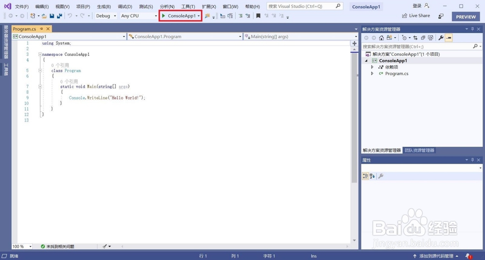
Task: Switch to the 团队资源管理器 Team Explorer tab
Action: pos(420,151)
